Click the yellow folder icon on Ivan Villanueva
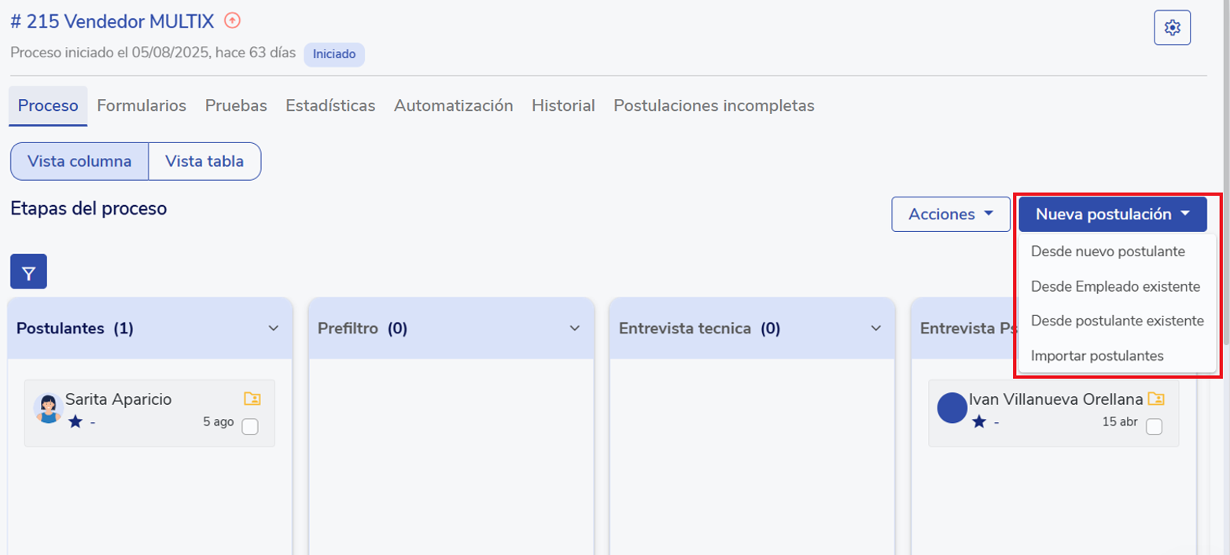The image size is (1230, 555). (x=1155, y=399)
